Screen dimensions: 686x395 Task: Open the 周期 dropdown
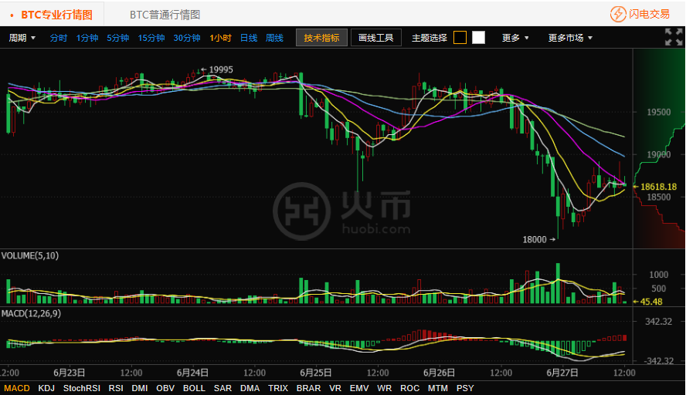pyautogui.click(x=22, y=38)
